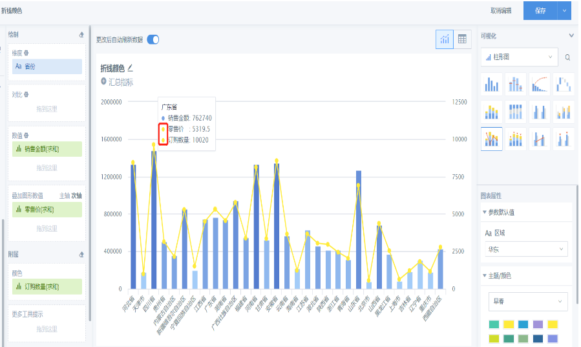Click the 拖到这里 drop zone under 对比
The image size is (581, 347).
point(47,109)
